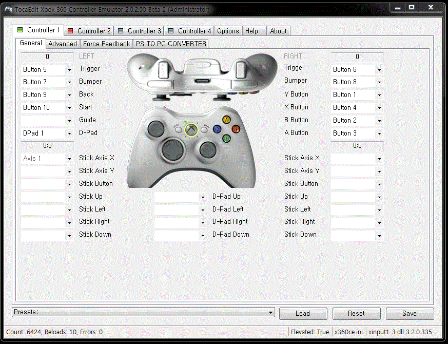The height and width of the screenshot is (344, 448).
Task: Expand the Y Button dropdown
Action: (357, 95)
